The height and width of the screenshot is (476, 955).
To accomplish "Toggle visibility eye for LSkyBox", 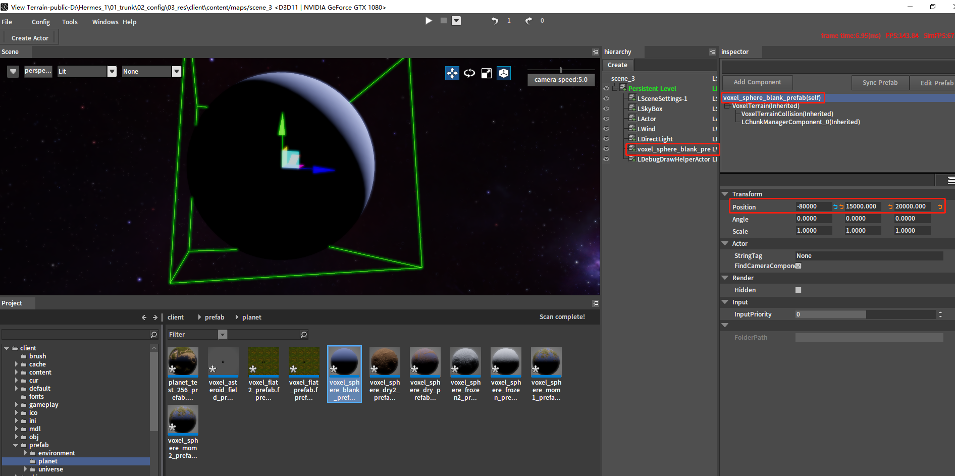I will point(606,109).
